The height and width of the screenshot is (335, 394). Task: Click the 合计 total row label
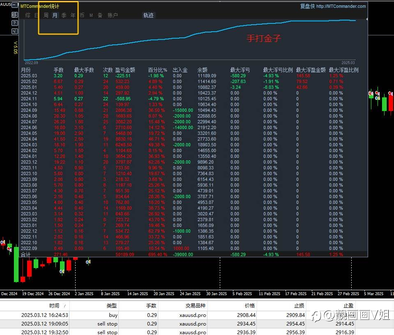tap(25, 254)
